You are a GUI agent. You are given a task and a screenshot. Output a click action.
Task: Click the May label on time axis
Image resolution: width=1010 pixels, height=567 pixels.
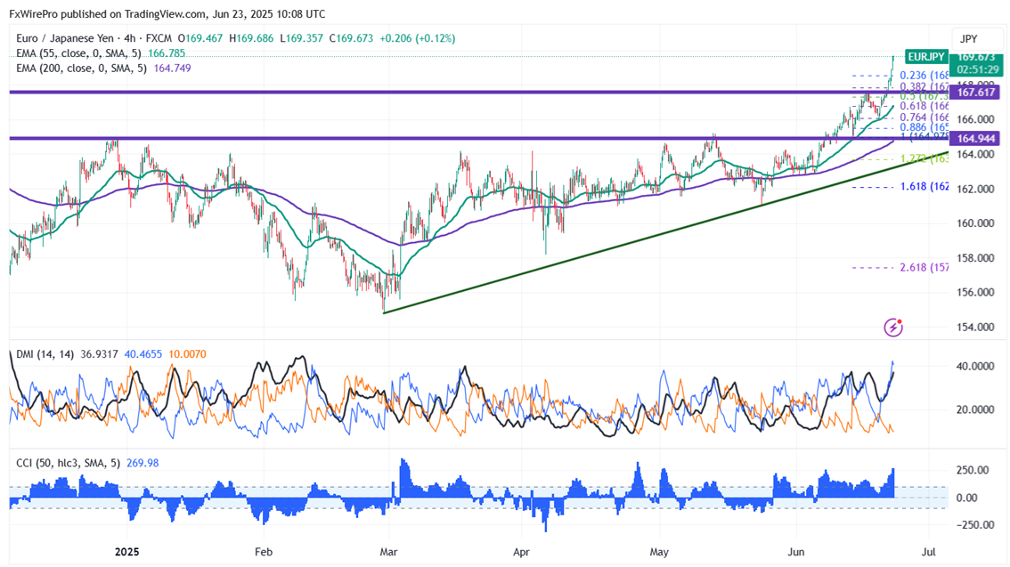pos(659,552)
